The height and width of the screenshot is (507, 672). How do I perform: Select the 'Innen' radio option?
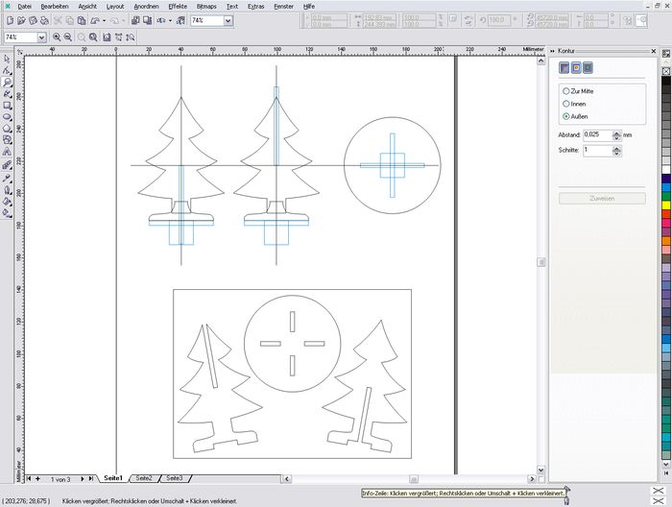[x=565, y=103]
